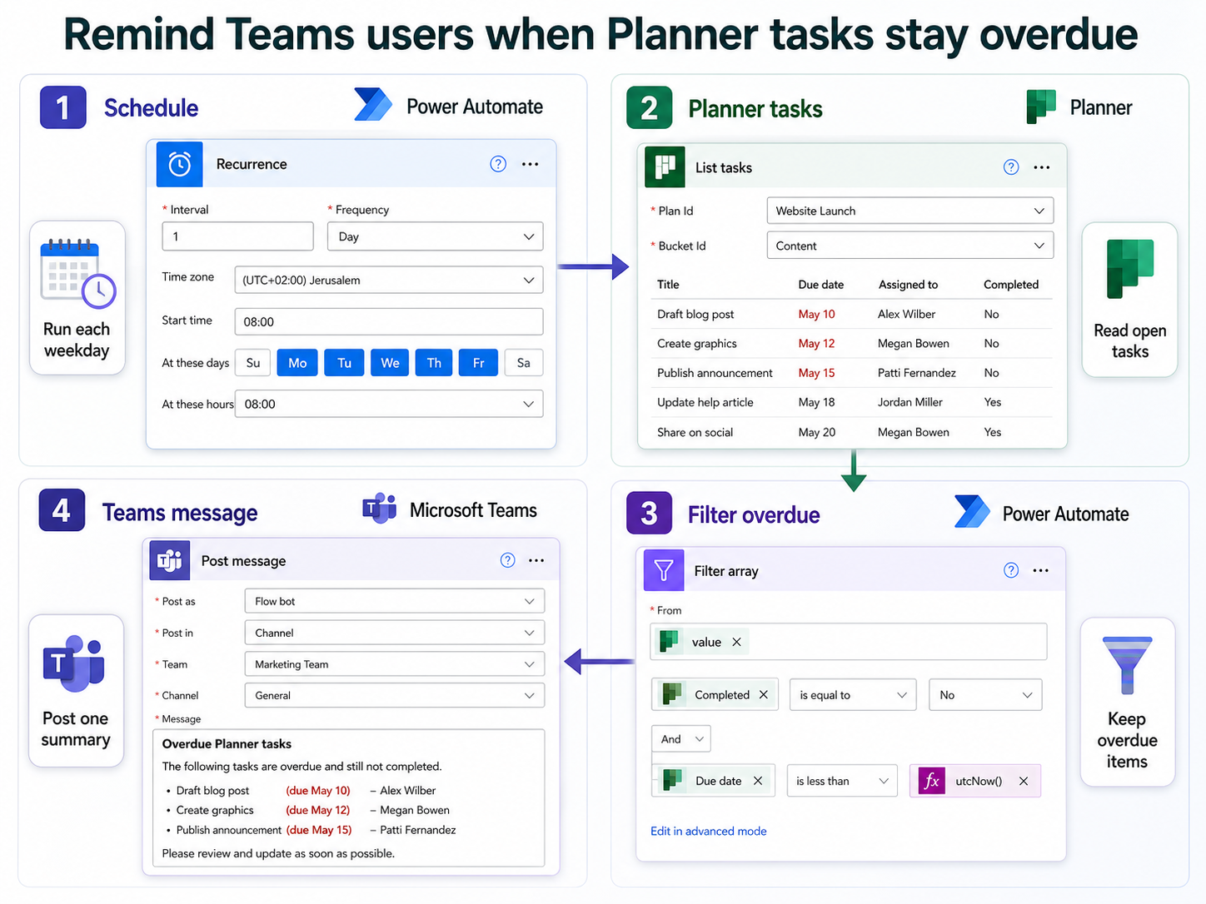Click the Interval input field
The width and height of the screenshot is (1206, 904).
tap(237, 236)
